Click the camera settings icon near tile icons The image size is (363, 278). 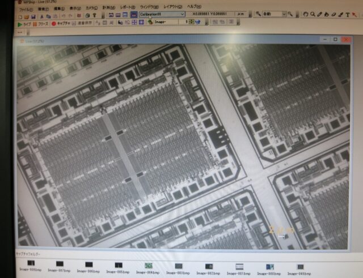pyautogui.click(x=120, y=23)
